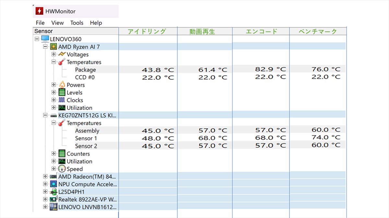Click the Levels green bars icon
The image size is (389, 218).
pos(62,92)
